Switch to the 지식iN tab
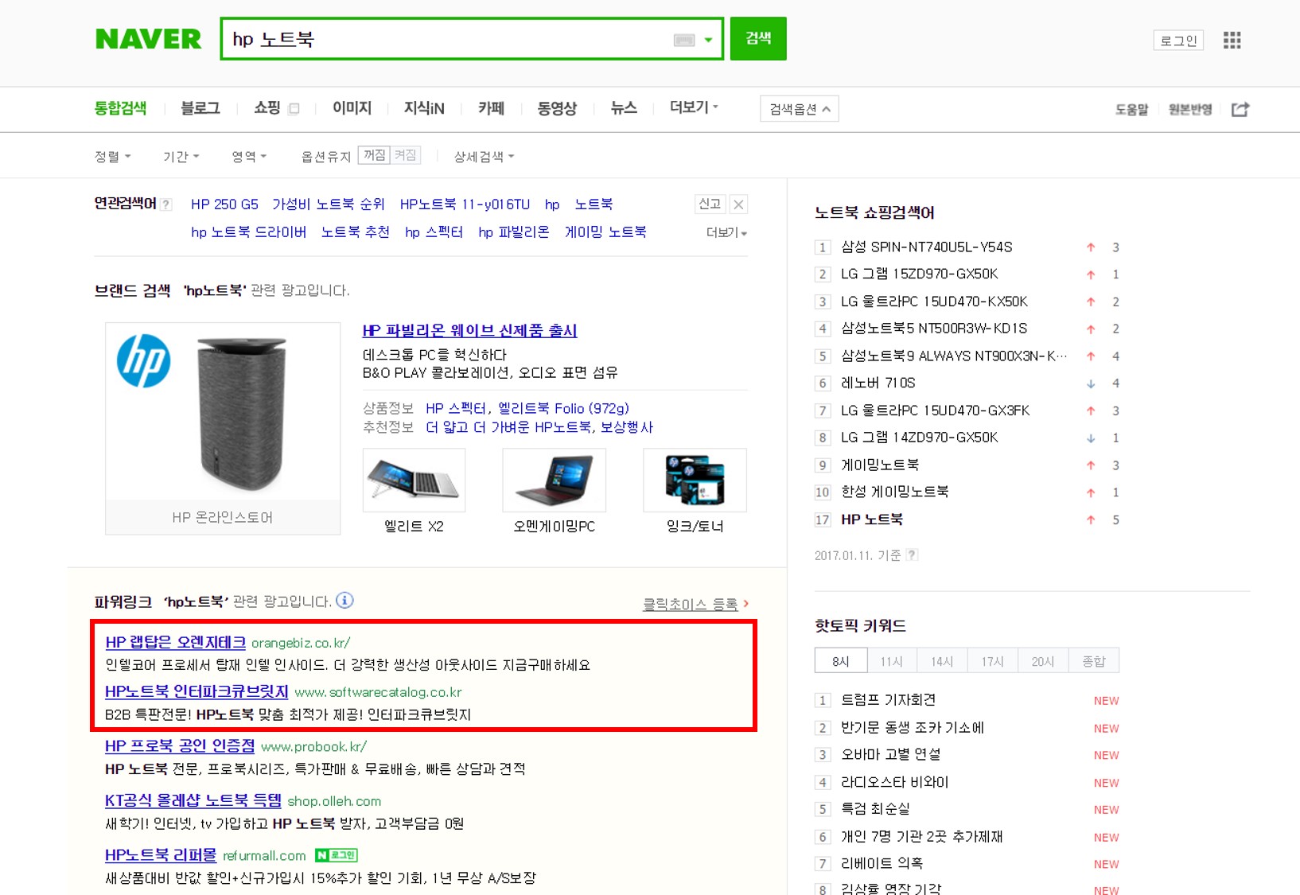 click(424, 108)
